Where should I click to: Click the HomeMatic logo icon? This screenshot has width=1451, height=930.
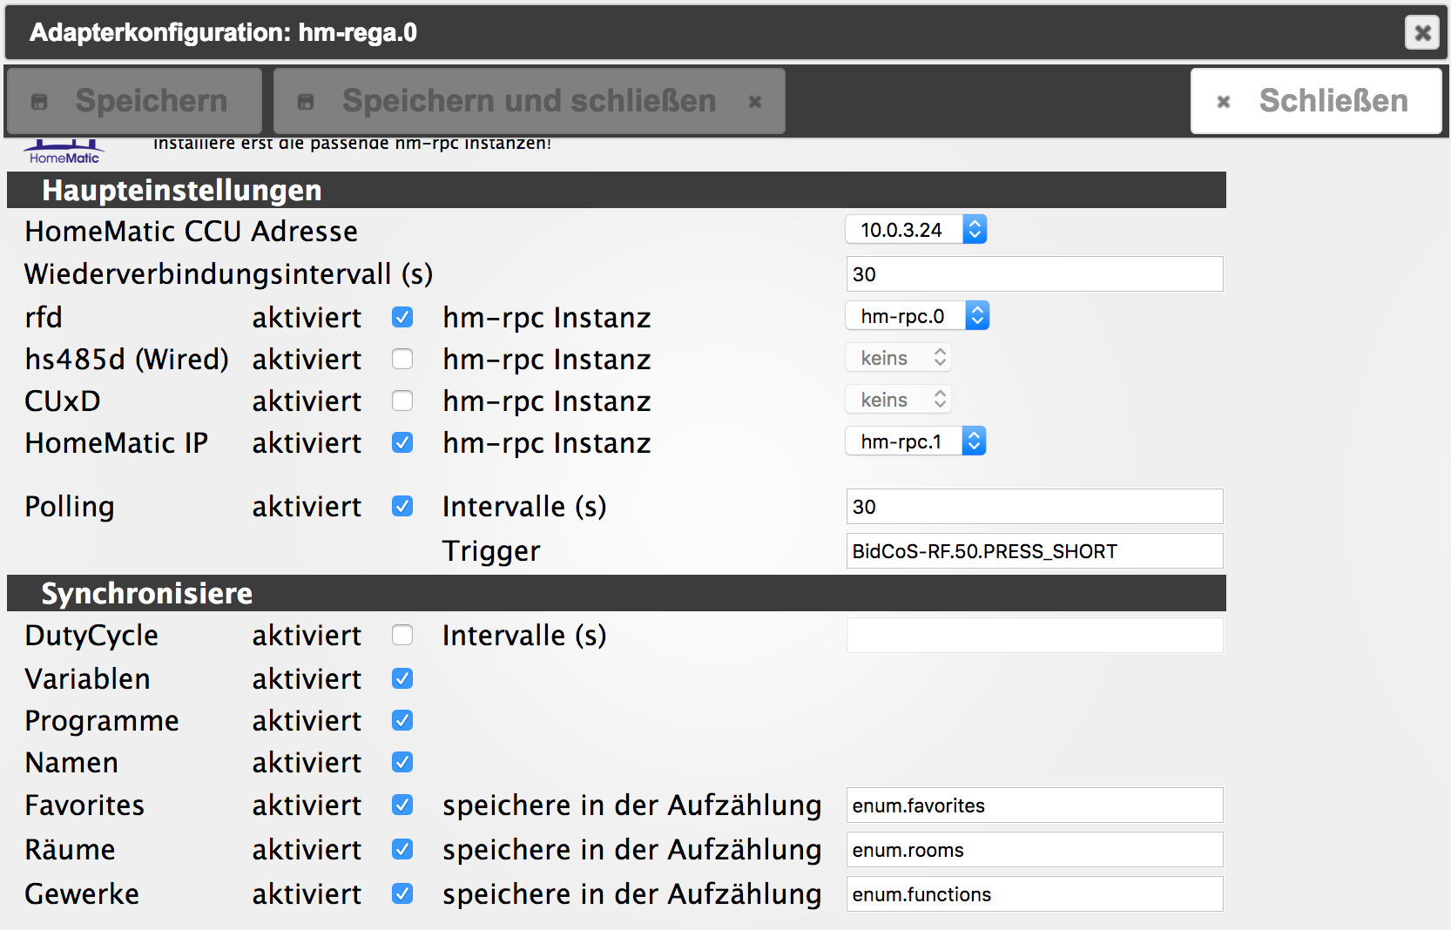tap(64, 152)
